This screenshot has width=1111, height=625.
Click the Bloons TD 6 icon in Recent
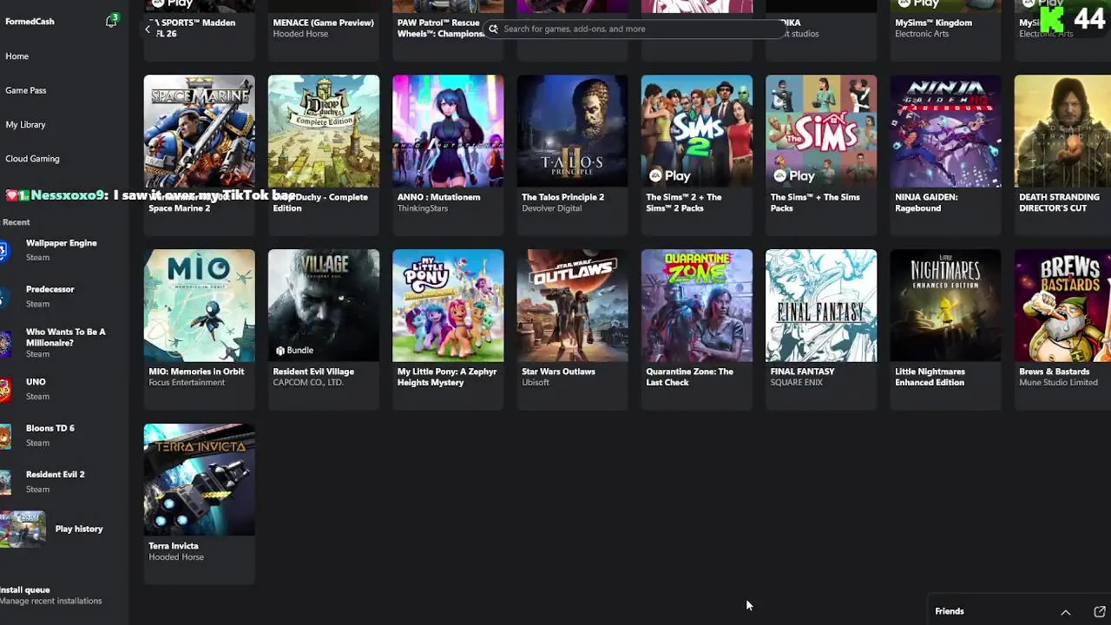pyautogui.click(x=5, y=435)
